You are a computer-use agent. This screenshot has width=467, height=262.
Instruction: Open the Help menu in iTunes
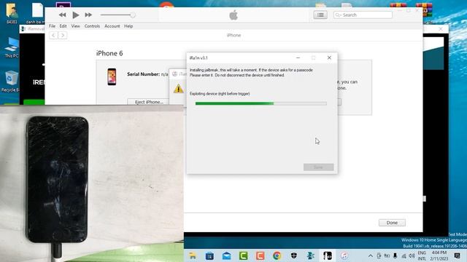(x=128, y=26)
